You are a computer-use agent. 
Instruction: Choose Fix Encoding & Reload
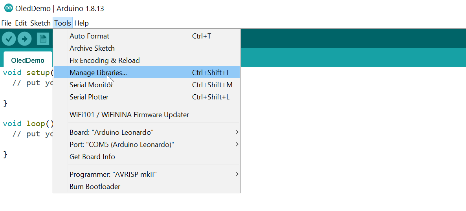(147, 61)
